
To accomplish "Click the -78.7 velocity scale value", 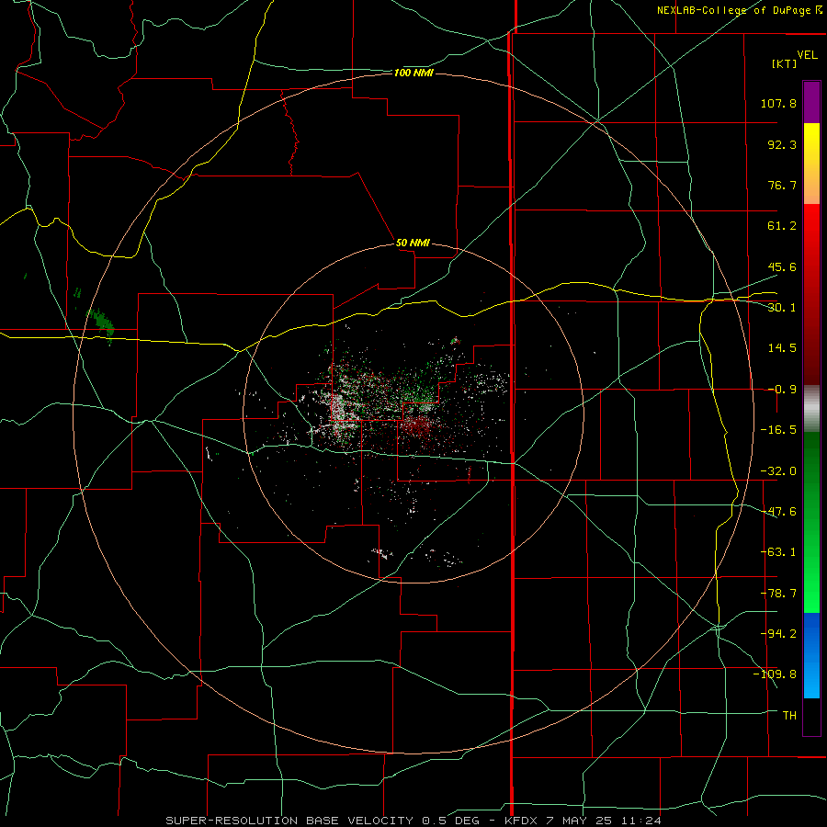I will pos(778,594).
